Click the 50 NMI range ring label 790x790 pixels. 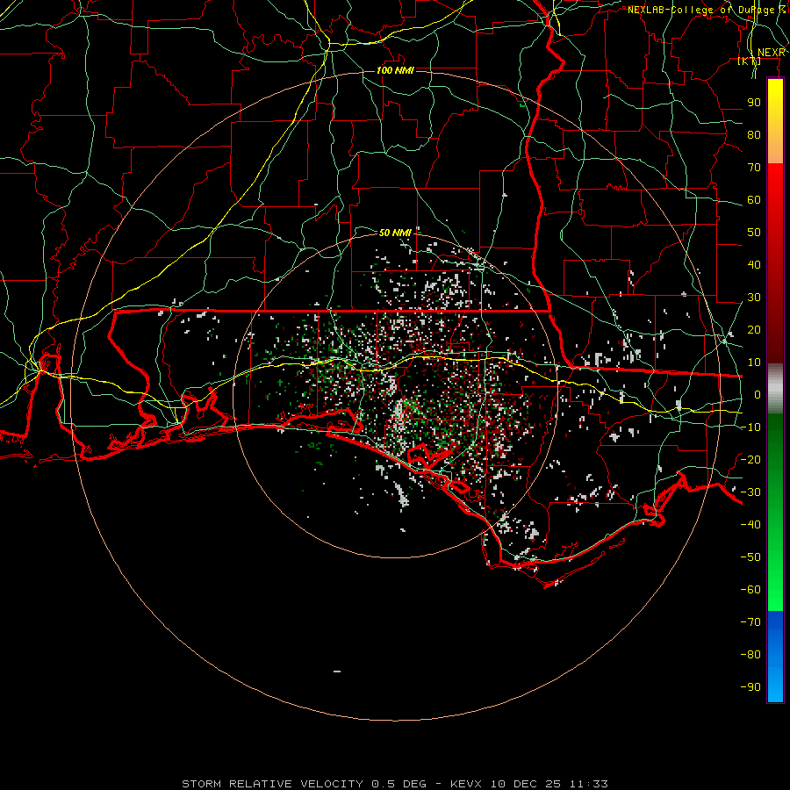click(395, 233)
